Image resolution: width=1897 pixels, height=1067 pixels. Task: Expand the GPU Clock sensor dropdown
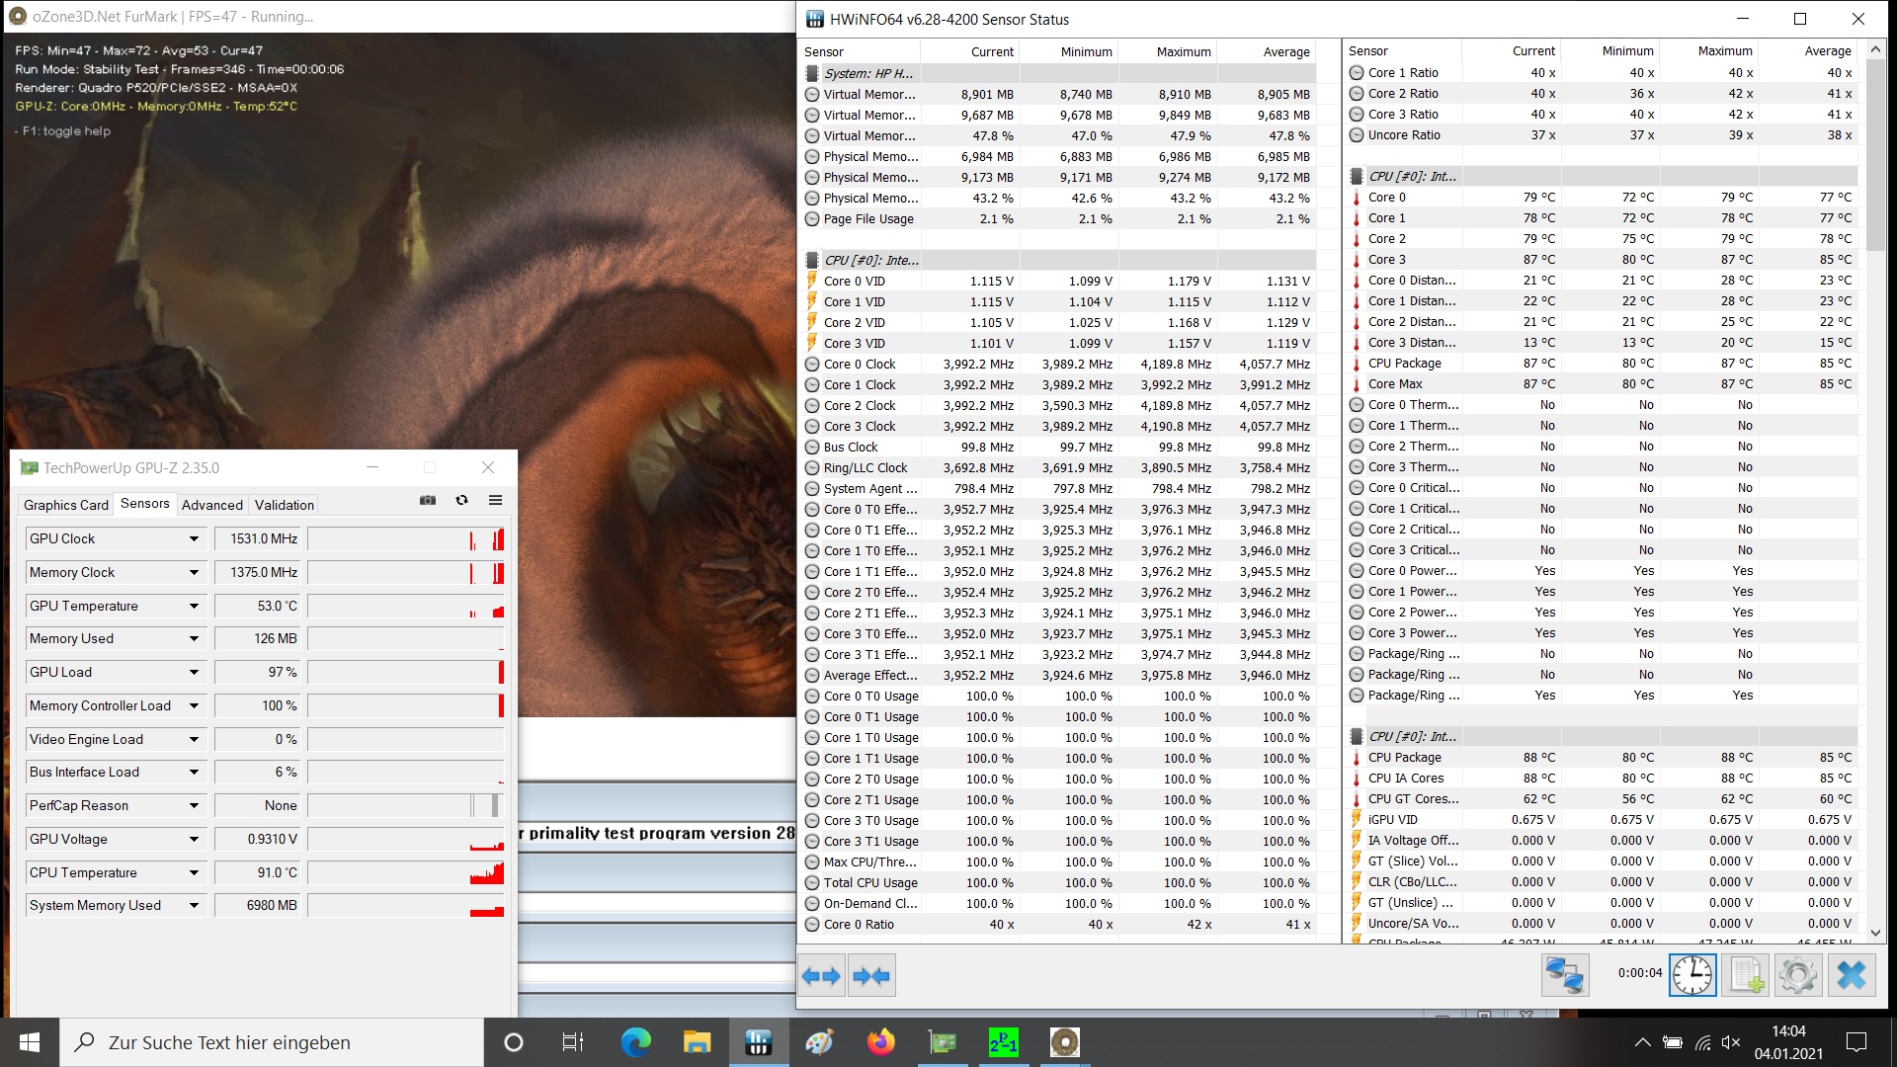pyautogui.click(x=194, y=539)
